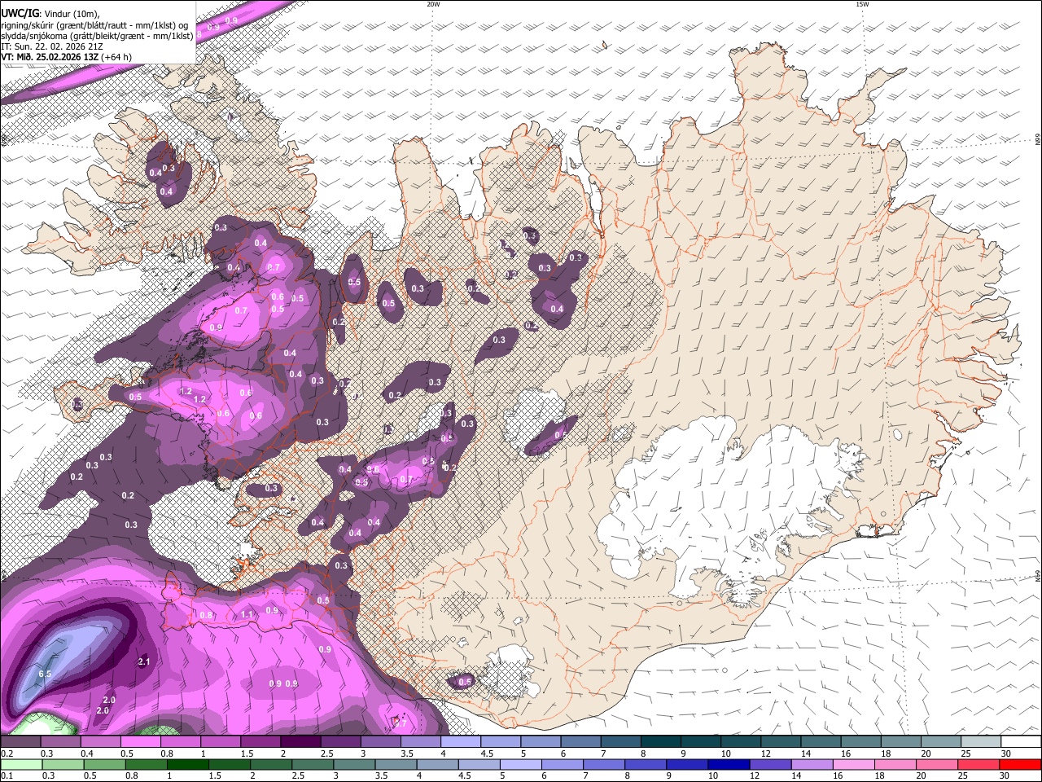Click the white top-row swatch labeled 30
The width and height of the screenshot is (1042, 782).
1022,742
